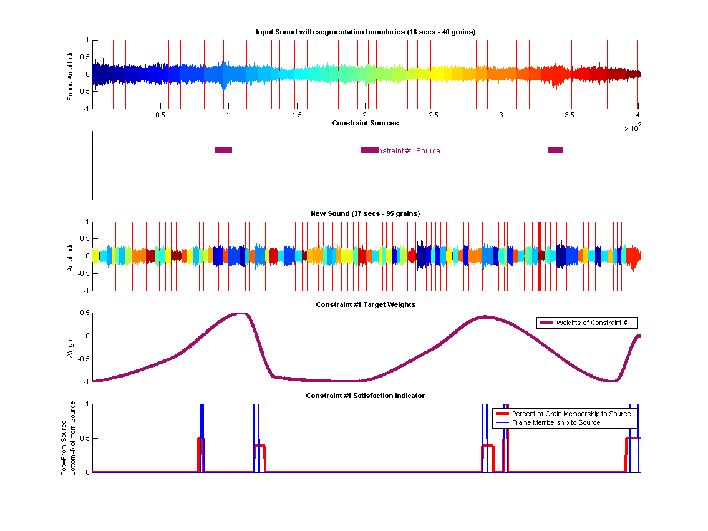Click the 'Input Sound with segmentation boundaries' plot title

point(366,32)
